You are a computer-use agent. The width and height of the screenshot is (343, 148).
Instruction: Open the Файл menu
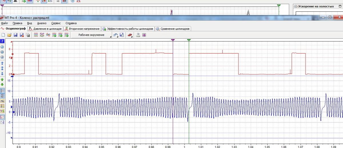[x=4, y=23]
